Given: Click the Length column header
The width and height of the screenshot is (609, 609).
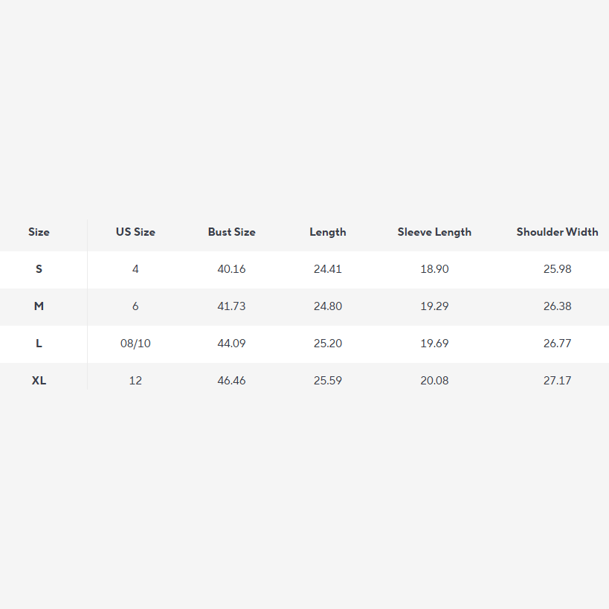Looking at the screenshot, I should click(328, 232).
